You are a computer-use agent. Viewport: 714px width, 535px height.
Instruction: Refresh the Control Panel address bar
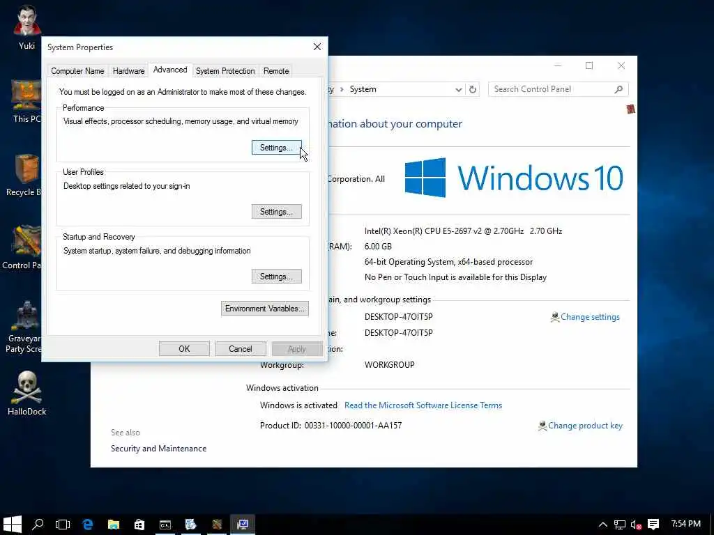473,89
